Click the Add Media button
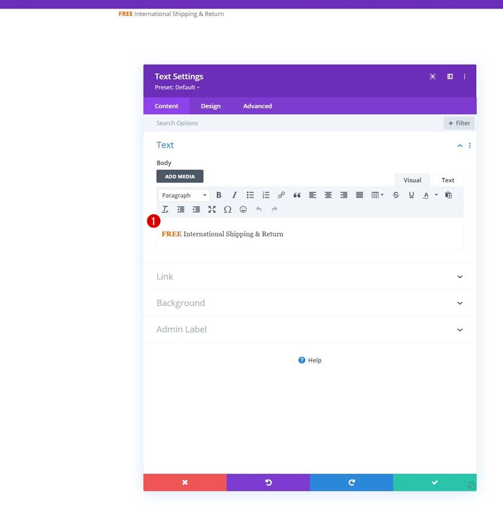This screenshot has height=516, width=503. tap(179, 176)
